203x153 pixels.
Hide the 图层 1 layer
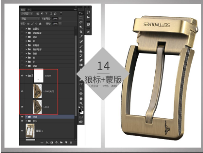[x=22, y=131]
